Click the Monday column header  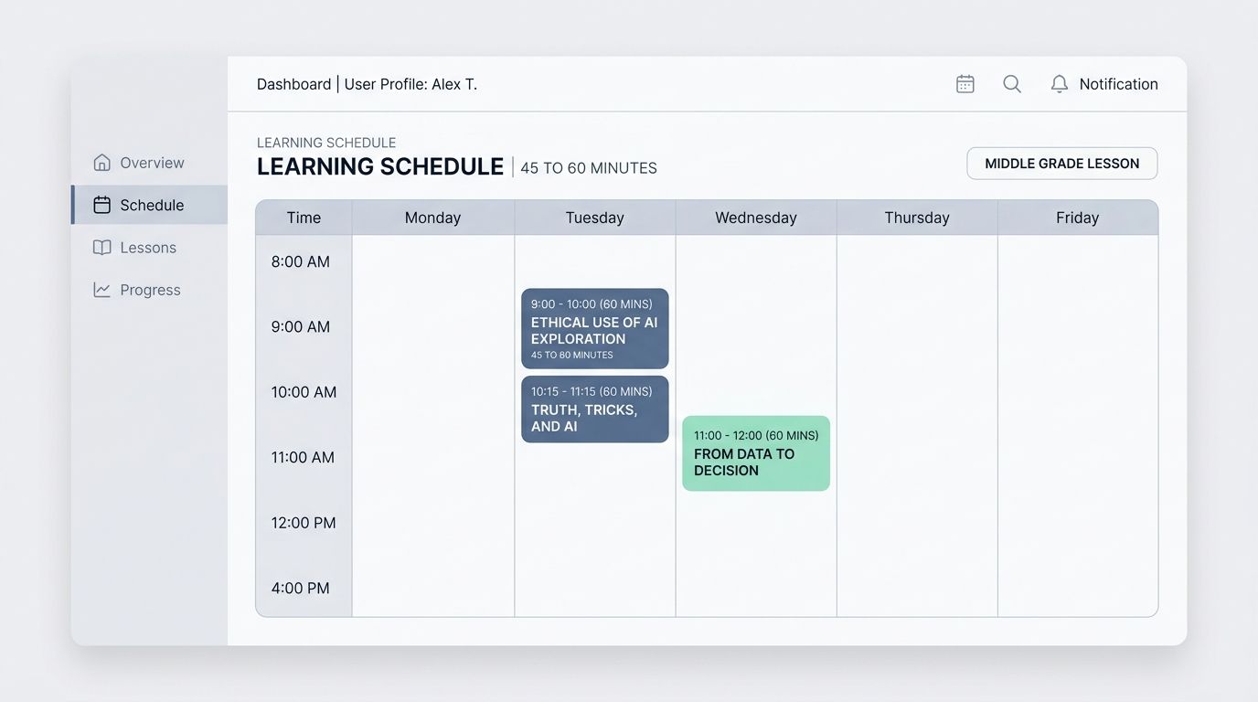(432, 218)
